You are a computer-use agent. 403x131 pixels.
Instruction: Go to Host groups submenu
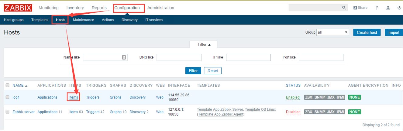pos(14,20)
